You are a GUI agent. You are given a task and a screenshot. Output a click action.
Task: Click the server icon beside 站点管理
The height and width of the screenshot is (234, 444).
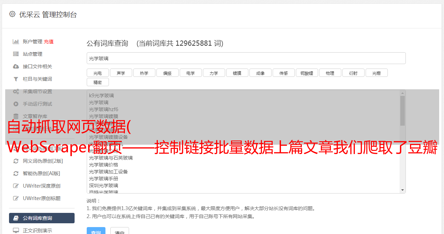click(16, 54)
